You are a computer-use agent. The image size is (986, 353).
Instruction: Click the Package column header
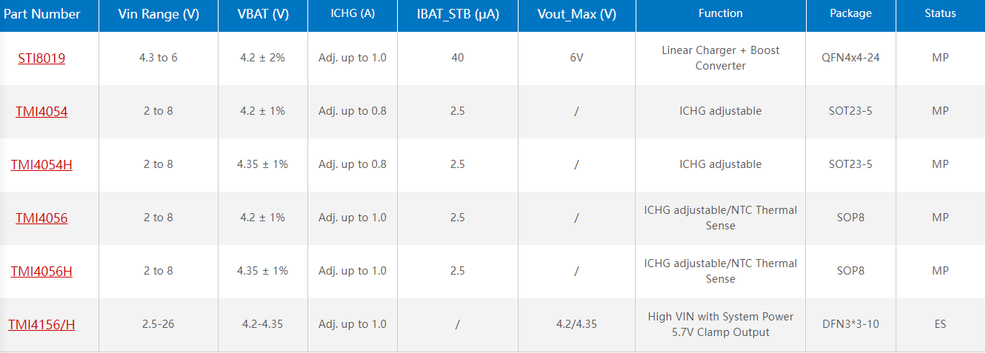coord(850,13)
